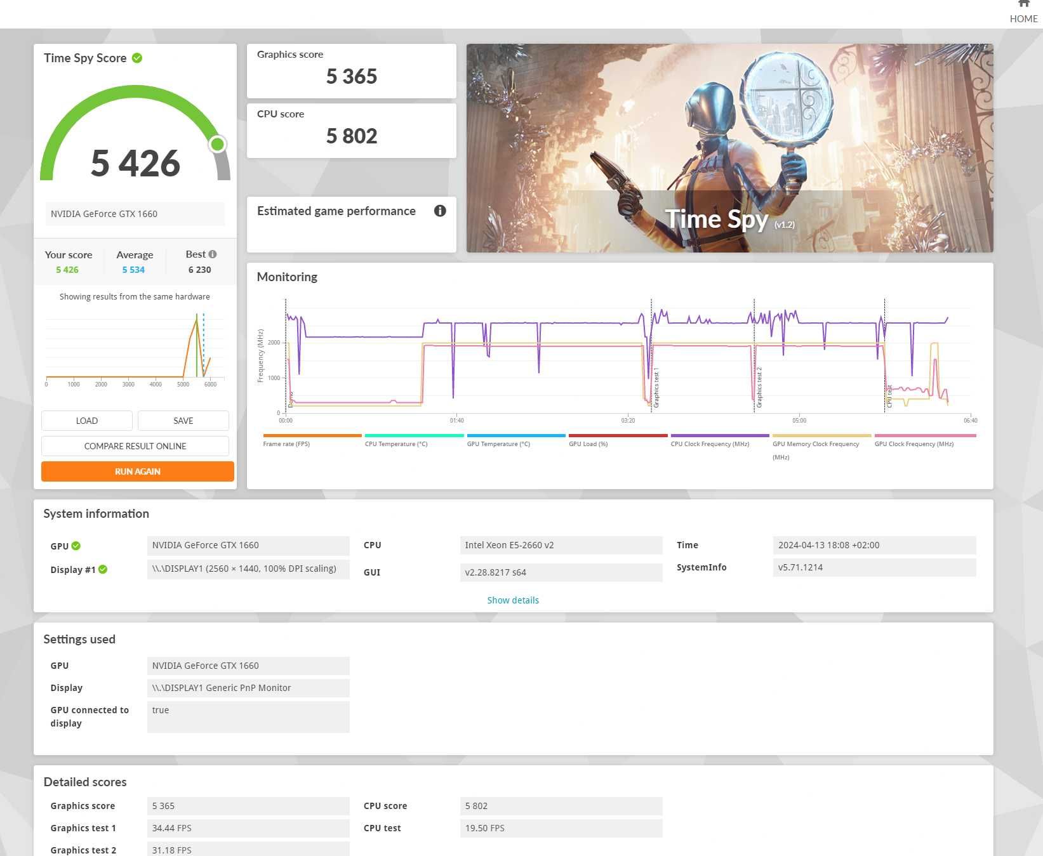
Task: Click Detailed scores CPU score 5 802 field
Action: click(561, 806)
